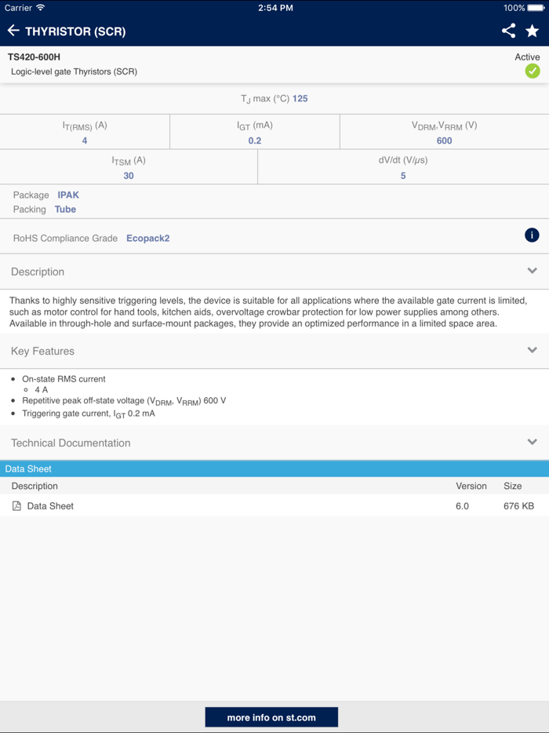Screen dimensions: 549x733
Task: Tap the PDF icon beside Data Sheet
Action: pyautogui.click(x=16, y=506)
